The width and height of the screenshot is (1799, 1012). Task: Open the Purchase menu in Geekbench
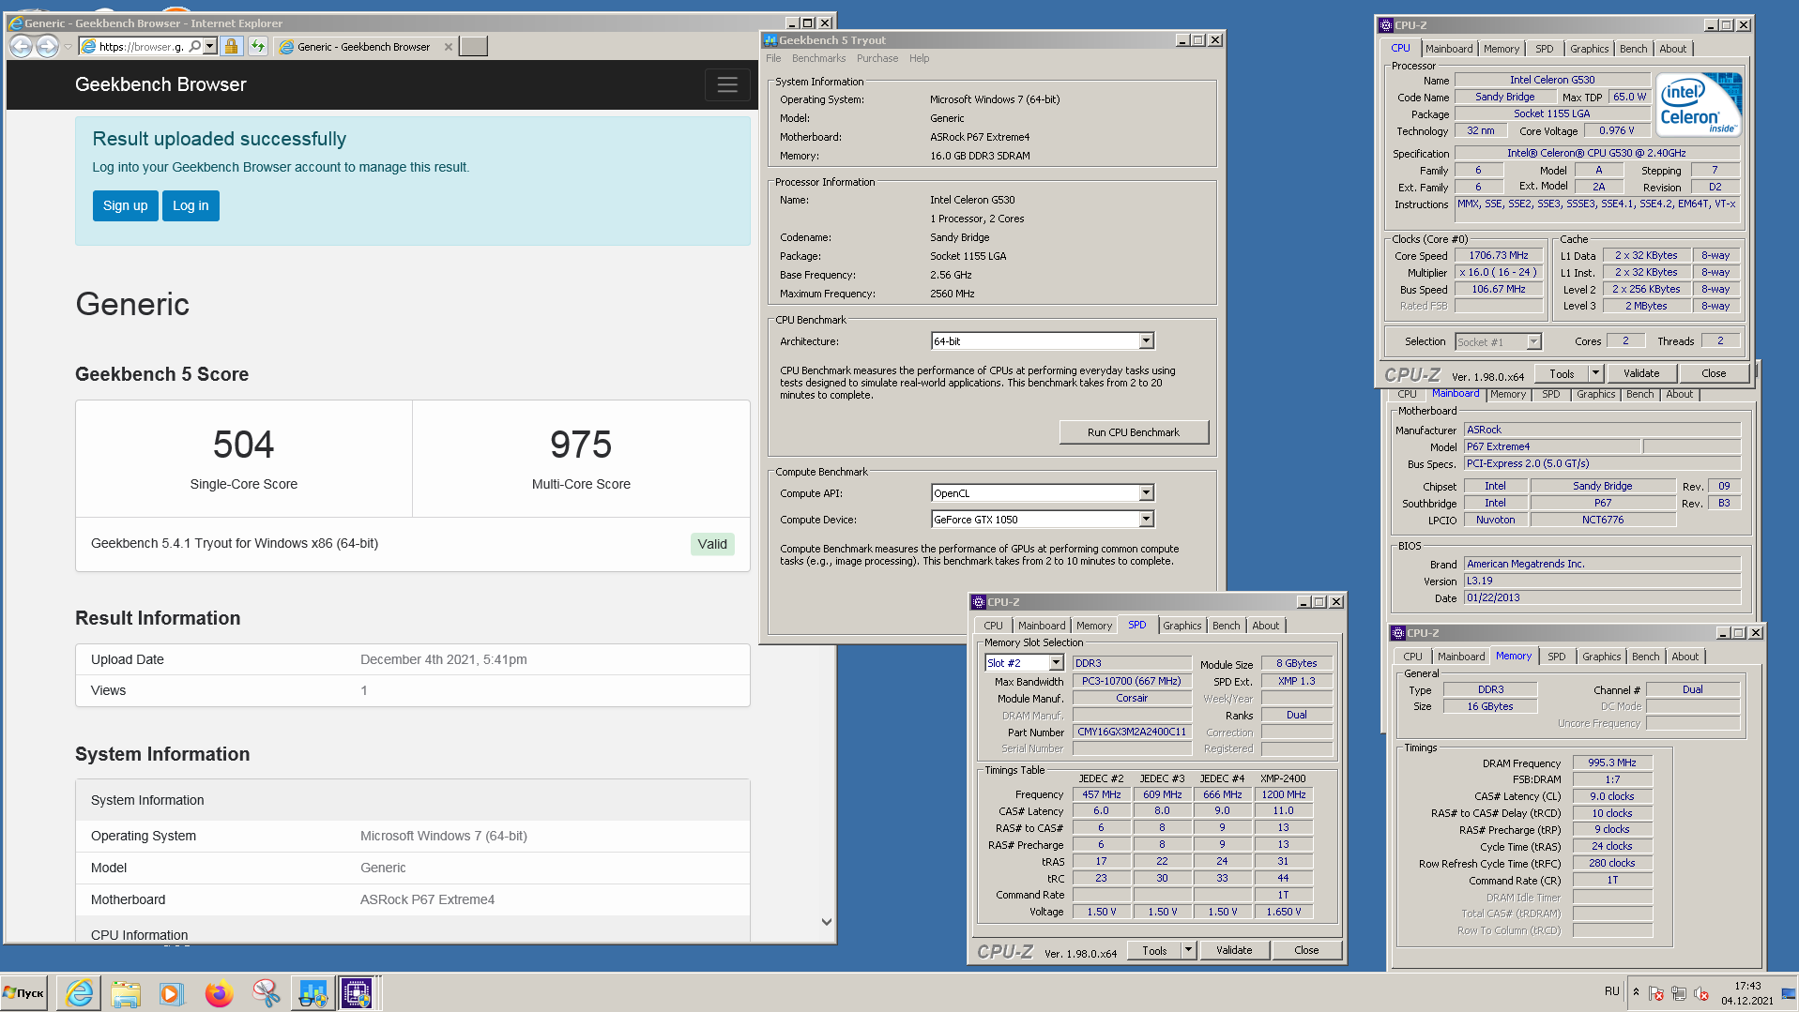[x=877, y=58]
